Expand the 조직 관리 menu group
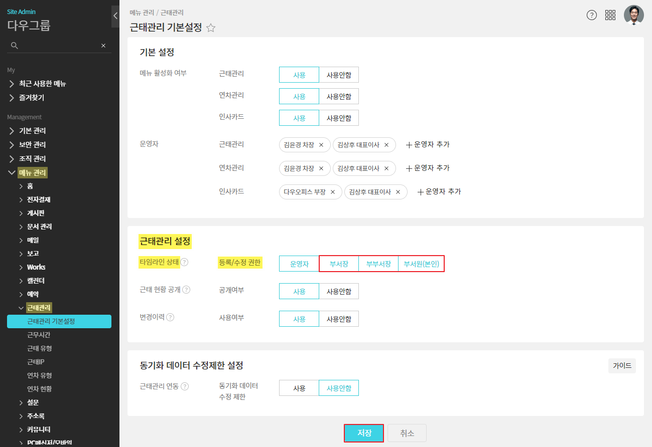Viewport: 652px width, 447px height. click(x=33, y=159)
